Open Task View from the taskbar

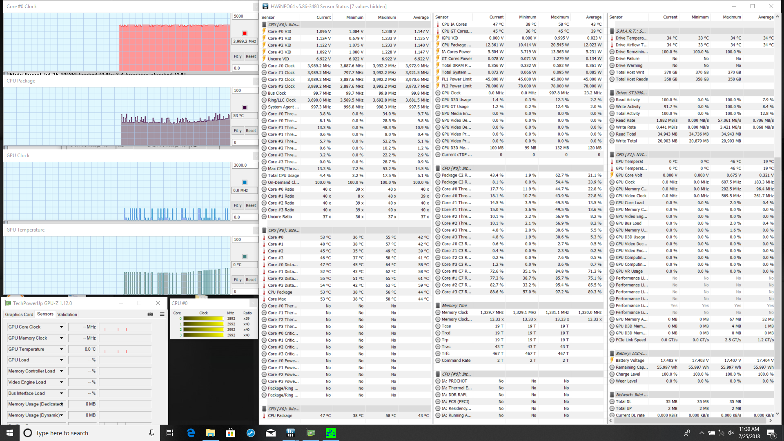click(x=170, y=433)
